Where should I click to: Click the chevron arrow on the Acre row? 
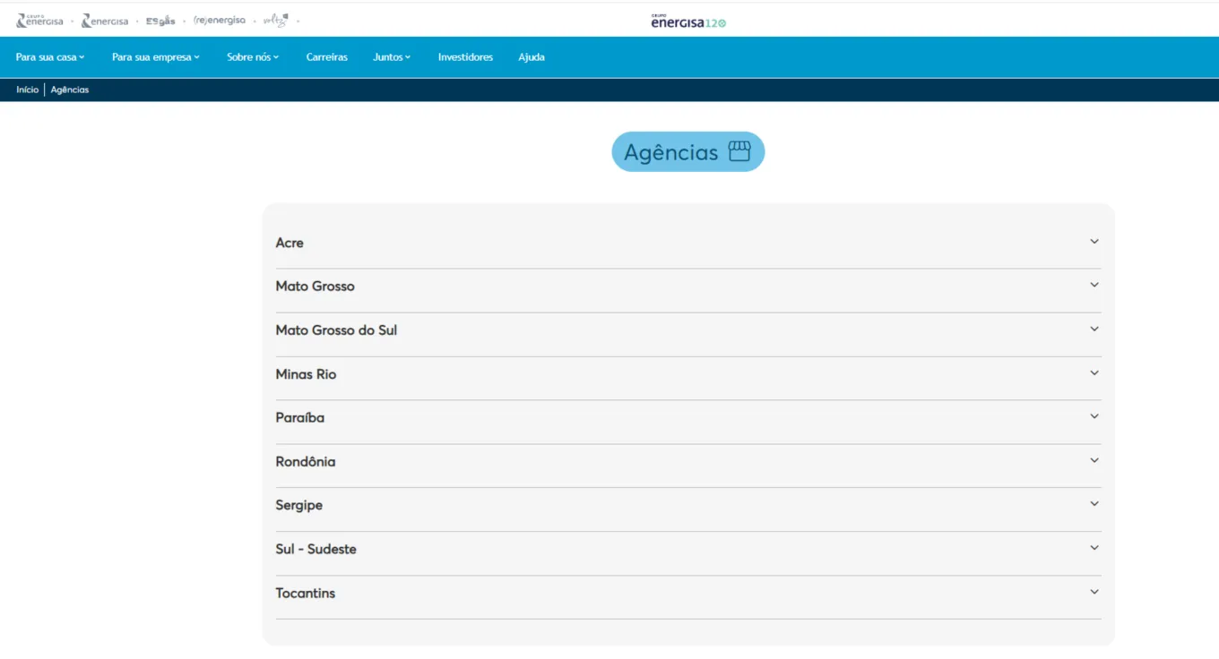tap(1094, 242)
